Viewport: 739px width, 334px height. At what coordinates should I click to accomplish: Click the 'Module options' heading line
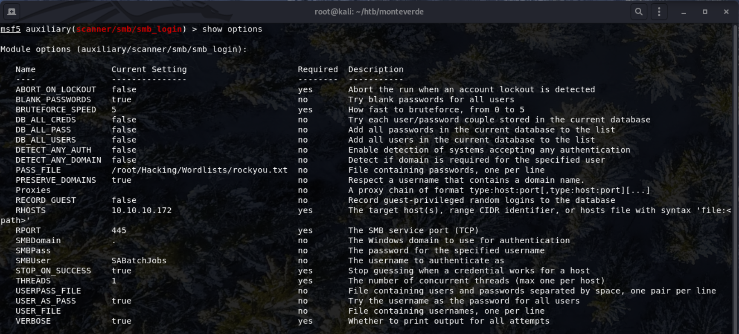pyautogui.click(x=124, y=49)
